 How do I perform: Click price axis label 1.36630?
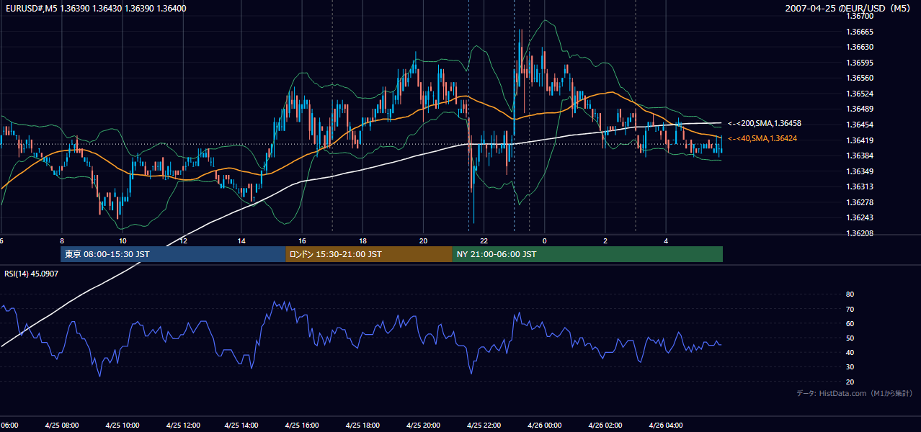click(x=860, y=47)
